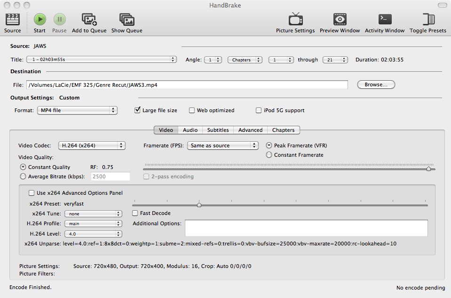
Task: Select Average Bitrate (kbps) option
Action: click(x=23, y=176)
